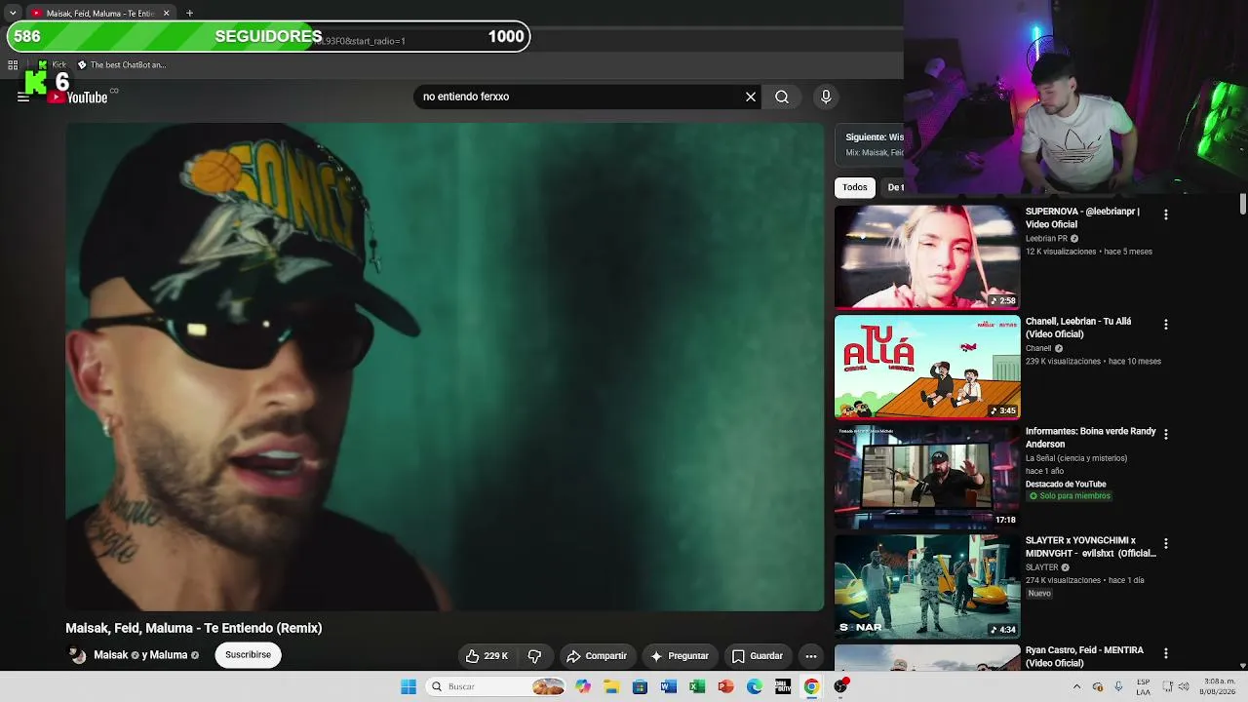
Task: Open 'The best ChatBot an...' bookmark
Action: [122, 65]
